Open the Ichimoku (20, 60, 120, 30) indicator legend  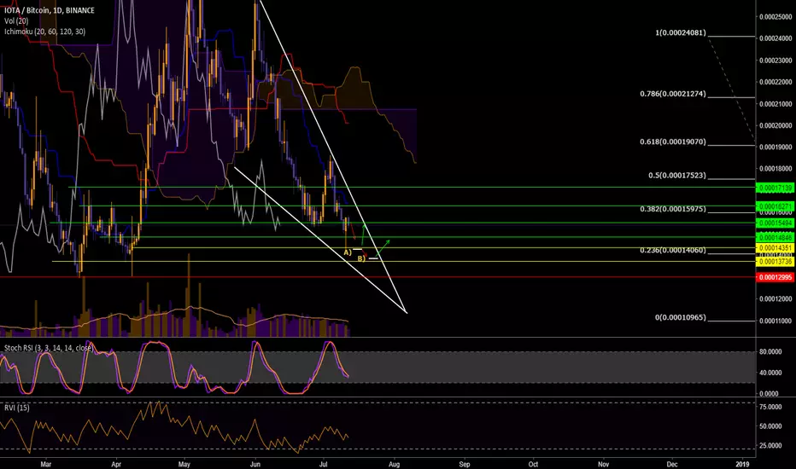tap(44, 32)
